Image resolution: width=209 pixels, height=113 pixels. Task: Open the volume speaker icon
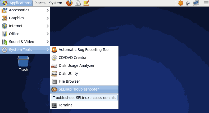point(188,3)
